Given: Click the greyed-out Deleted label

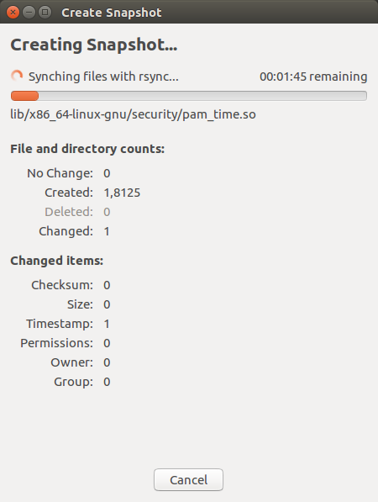Looking at the screenshot, I should (69, 212).
